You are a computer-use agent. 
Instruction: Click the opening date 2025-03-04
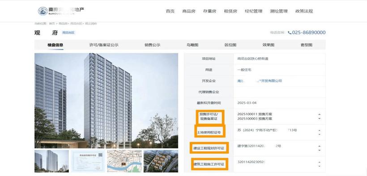click(247, 103)
